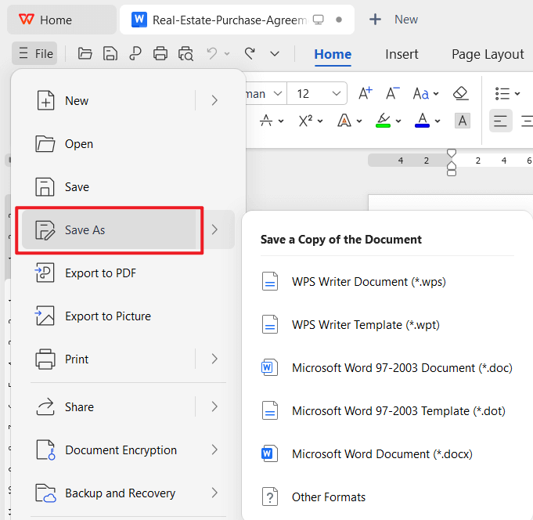The height and width of the screenshot is (520, 533).
Task: Click the Strikethrough icon
Action: pyautogui.click(x=266, y=121)
